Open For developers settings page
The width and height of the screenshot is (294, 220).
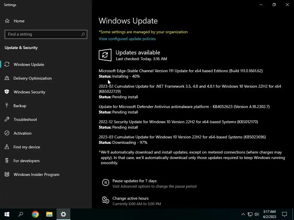[46, 160]
